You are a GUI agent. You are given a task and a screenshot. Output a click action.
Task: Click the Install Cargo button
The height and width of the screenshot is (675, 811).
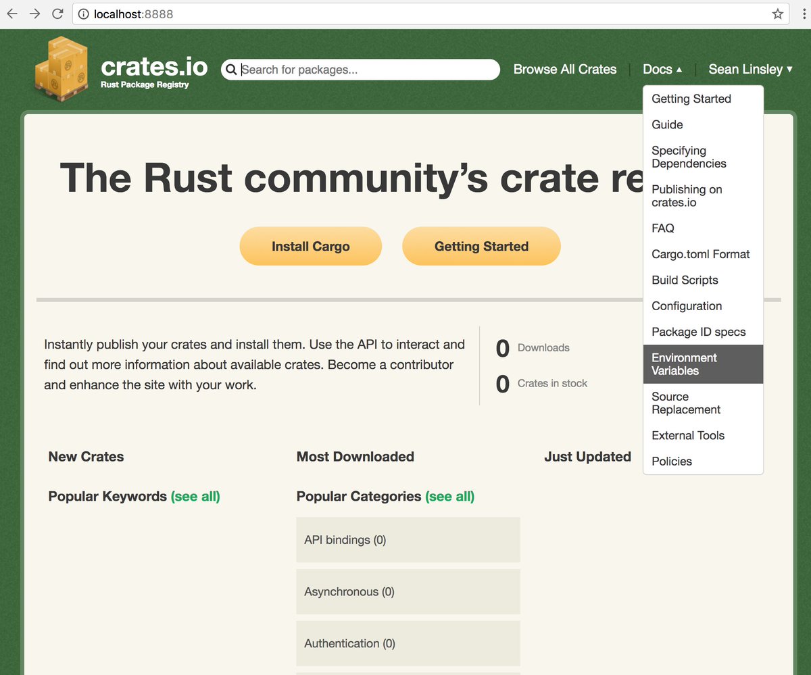point(310,247)
